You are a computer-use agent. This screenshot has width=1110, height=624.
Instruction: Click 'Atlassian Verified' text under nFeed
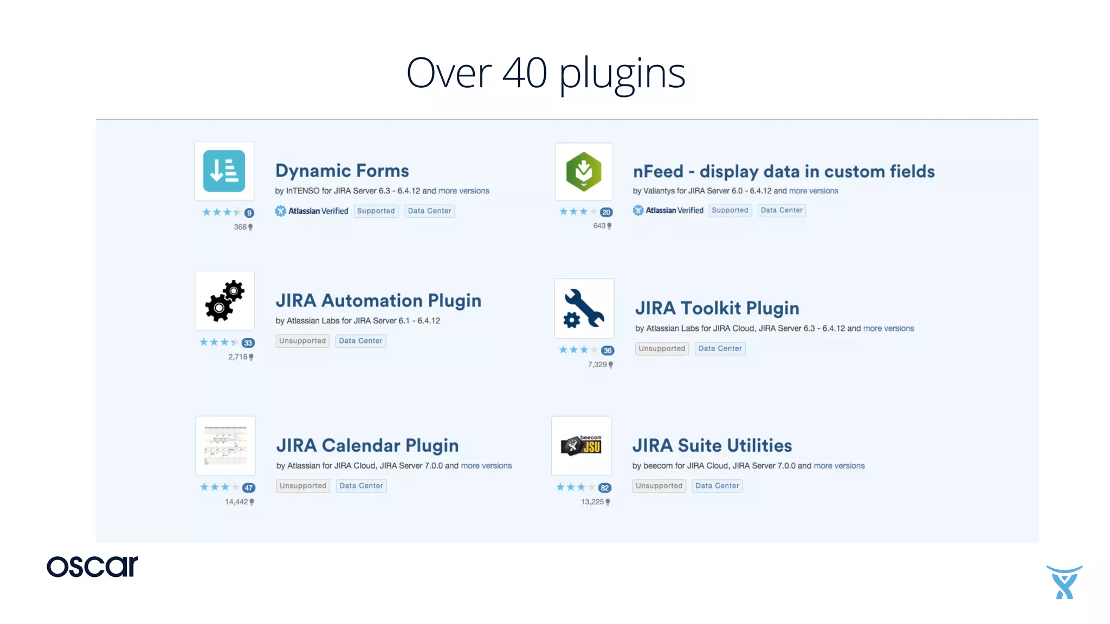click(675, 210)
